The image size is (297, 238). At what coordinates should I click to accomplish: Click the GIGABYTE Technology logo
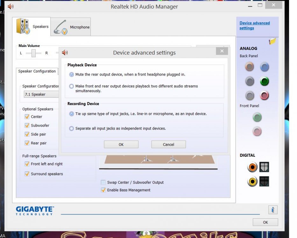point(35,211)
